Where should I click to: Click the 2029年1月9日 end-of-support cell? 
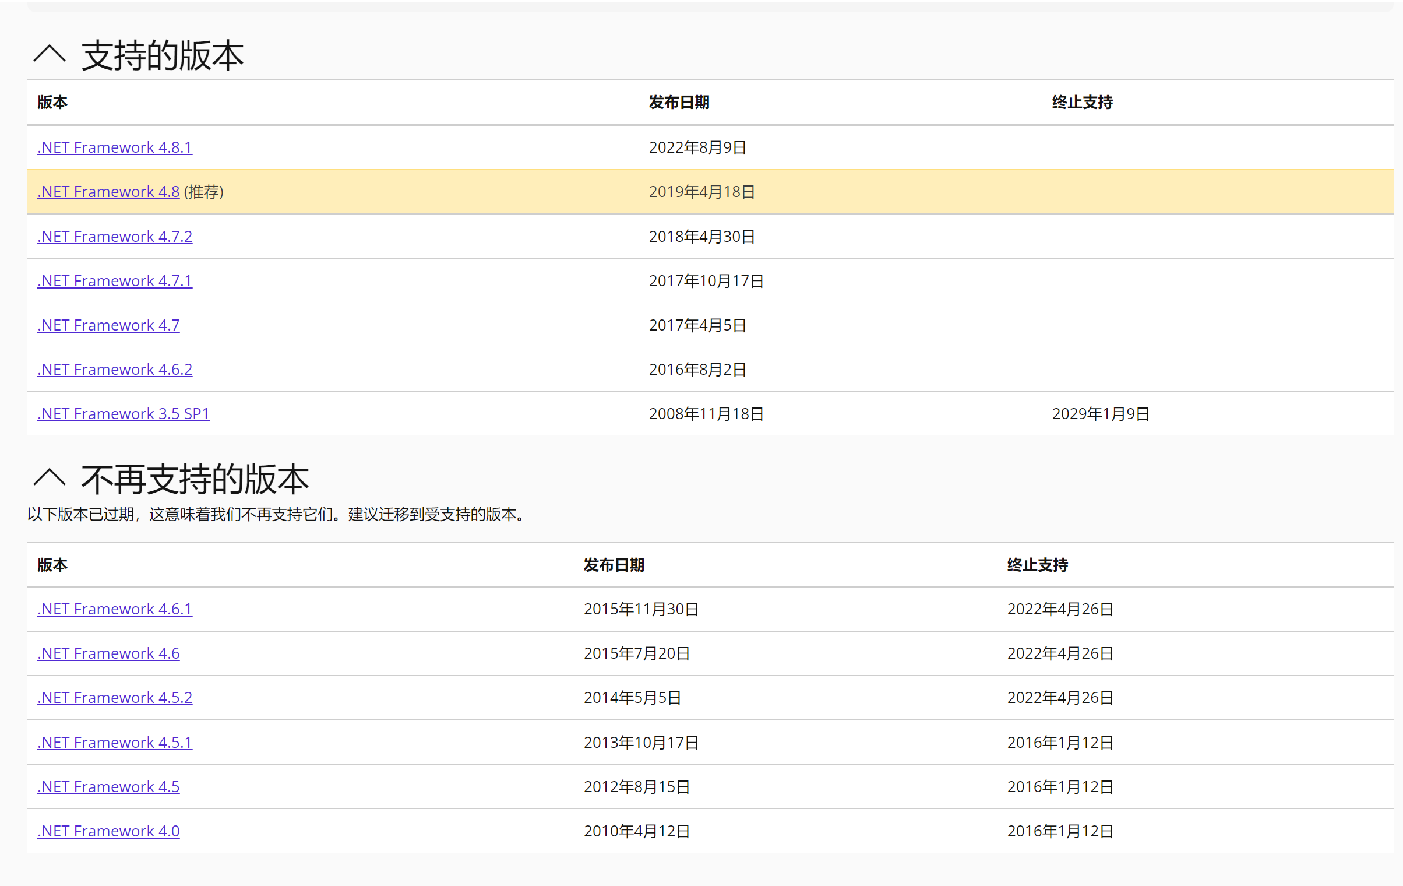[x=1100, y=414]
